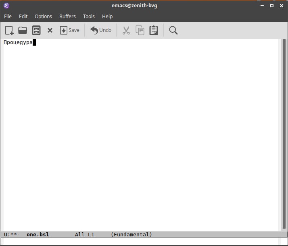Click the U:**- status indicator in the mode line

point(12,234)
